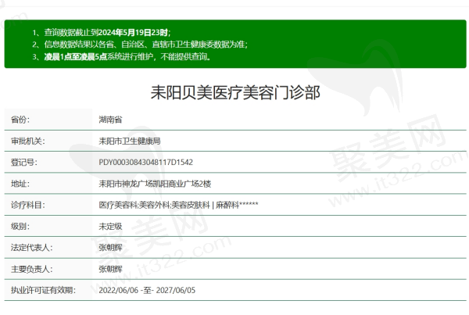The height and width of the screenshot is (315, 469).
Task: Select the value 耒阳市卫生健康局
Action: 130,141
